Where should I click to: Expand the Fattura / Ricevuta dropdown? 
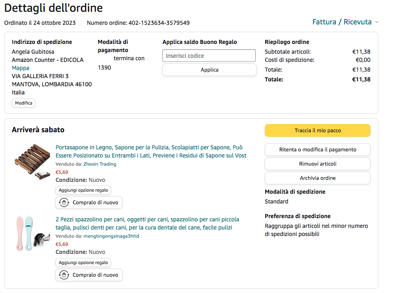(x=345, y=22)
